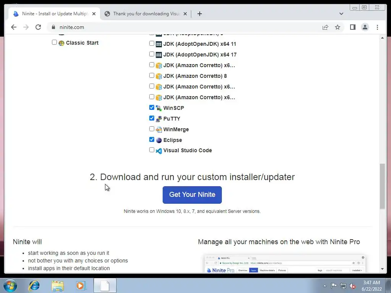This screenshot has height=293, width=391.
Task: Check the Visual Studio Code checkbox
Action: [x=152, y=150]
